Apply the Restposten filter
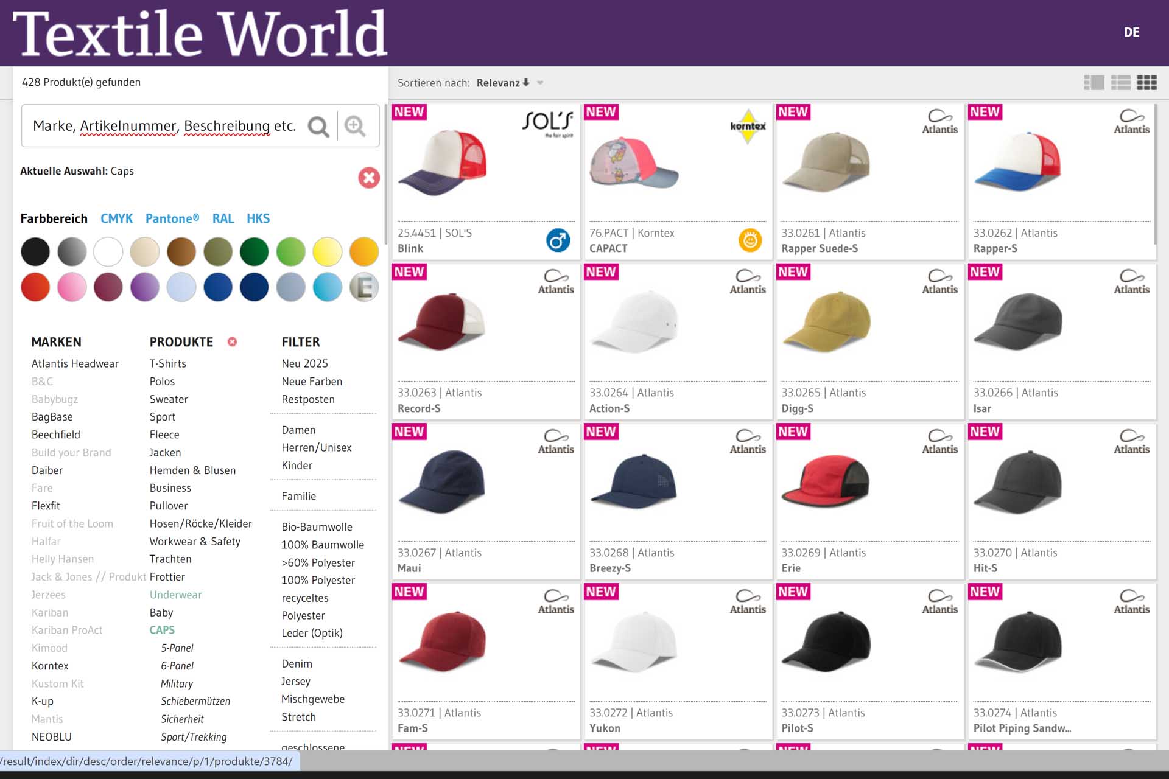 point(308,399)
